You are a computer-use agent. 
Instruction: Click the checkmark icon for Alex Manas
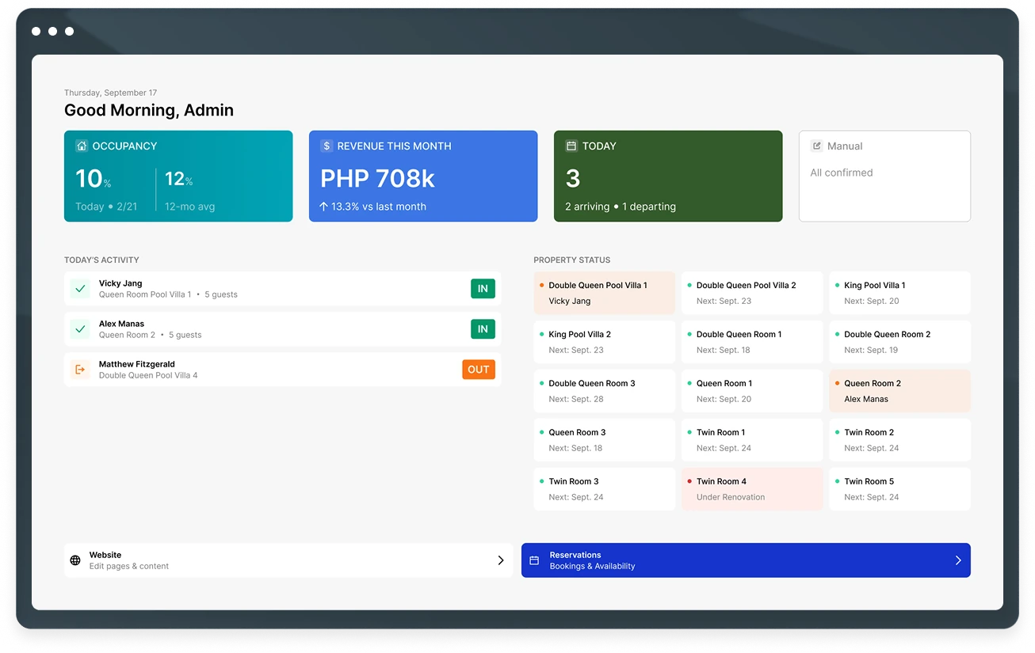click(80, 329)
